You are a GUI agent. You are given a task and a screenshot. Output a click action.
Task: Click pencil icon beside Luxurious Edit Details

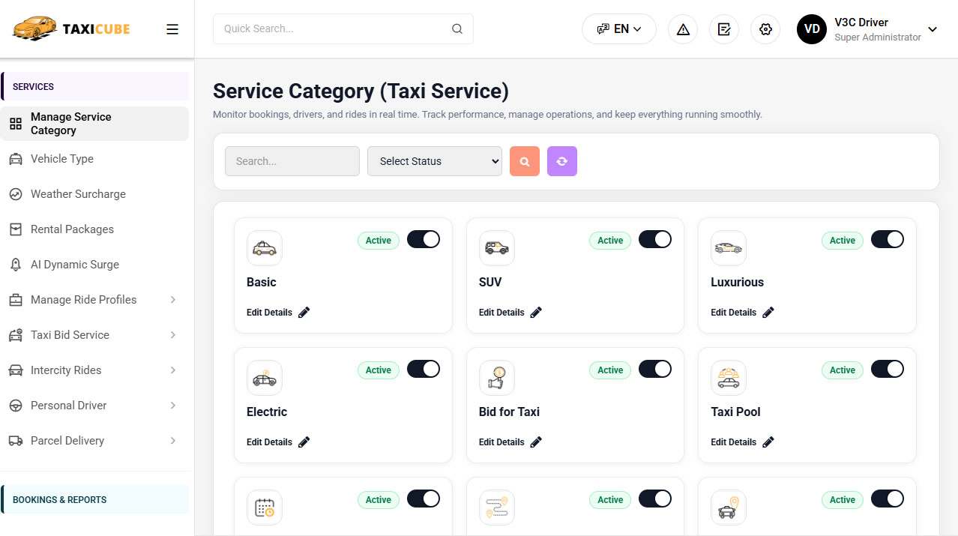click(x=768, y=313)
